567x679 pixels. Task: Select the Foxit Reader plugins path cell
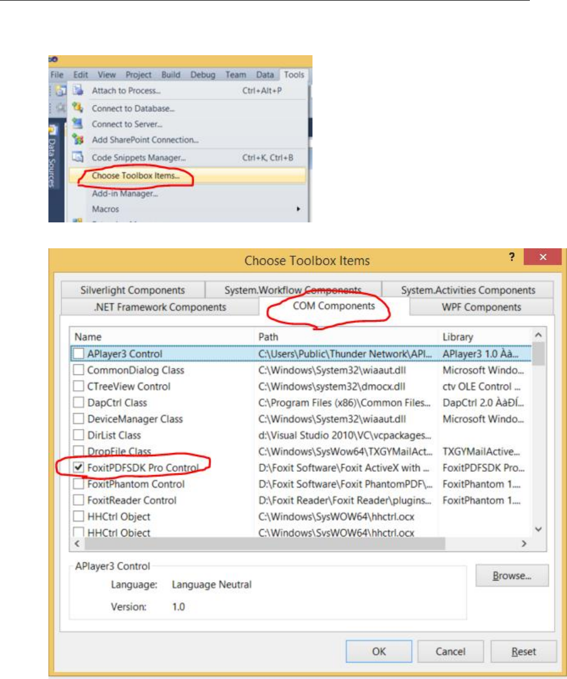[x=345, y=501]
